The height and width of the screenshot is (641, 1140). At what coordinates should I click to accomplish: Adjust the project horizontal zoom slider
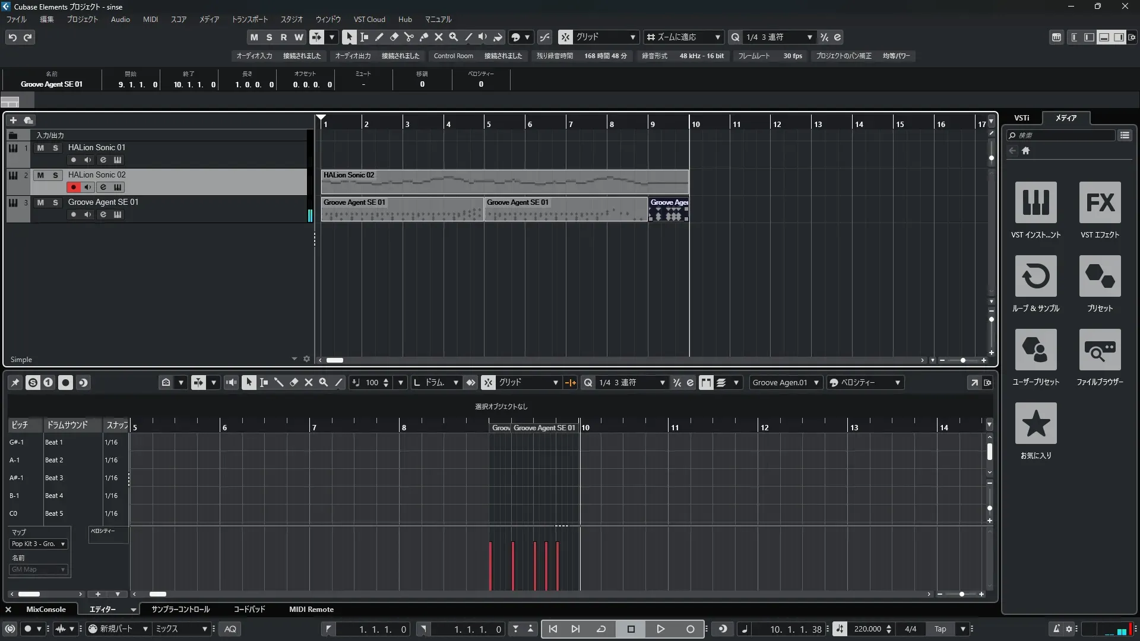click(x=962, y=360)
